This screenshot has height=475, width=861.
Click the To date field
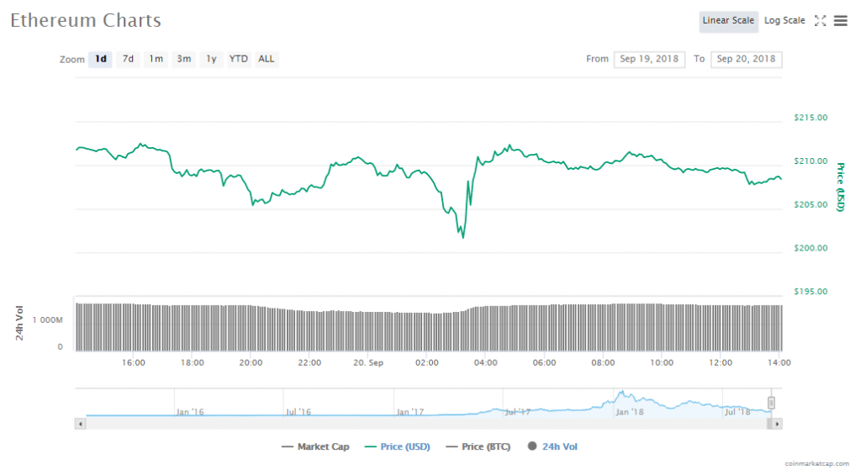(746, 60)
